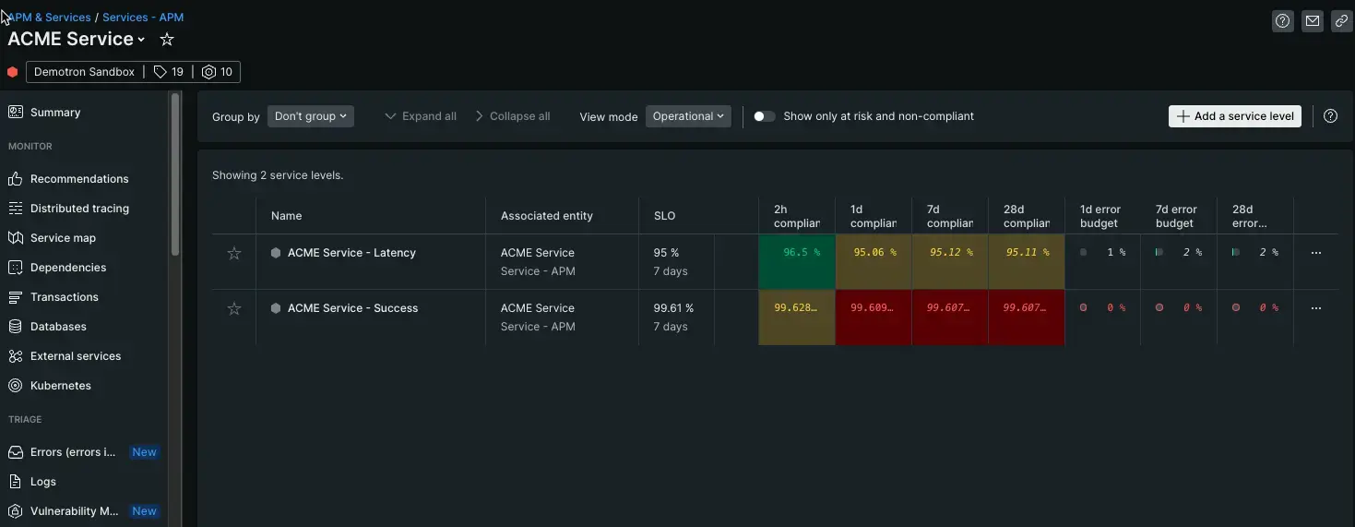
Task: Favorite ACME Service with the title star
Action: (x=167, y=40)
